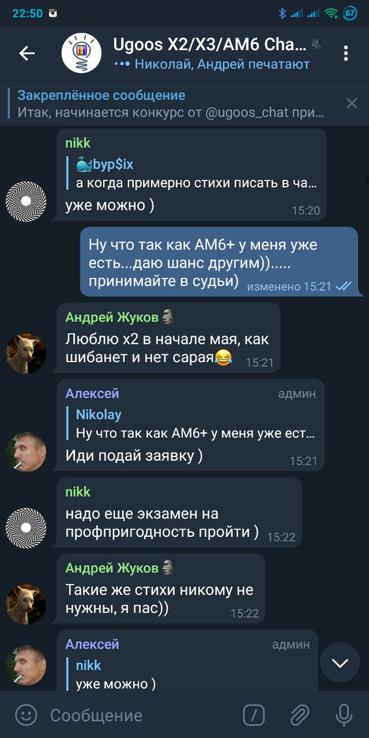Open the Ugoos chat group avatar
Viewport: 369px width, 738px height.
click(x=81, y=54)
